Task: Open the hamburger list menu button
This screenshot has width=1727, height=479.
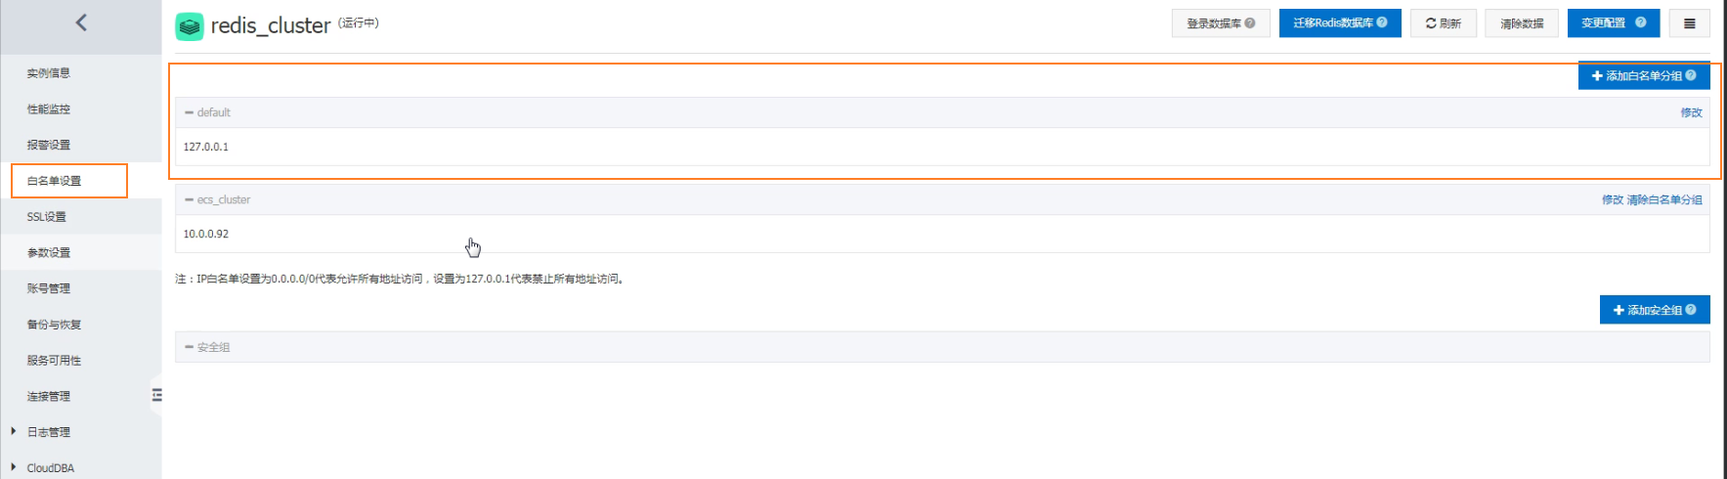Action: pyautogui.click(x=1689, y=23)
